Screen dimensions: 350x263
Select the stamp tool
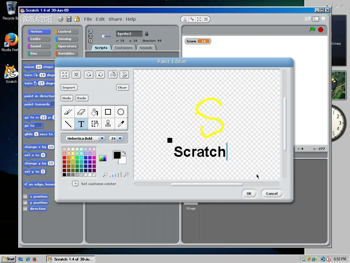(x=108, y=124)
